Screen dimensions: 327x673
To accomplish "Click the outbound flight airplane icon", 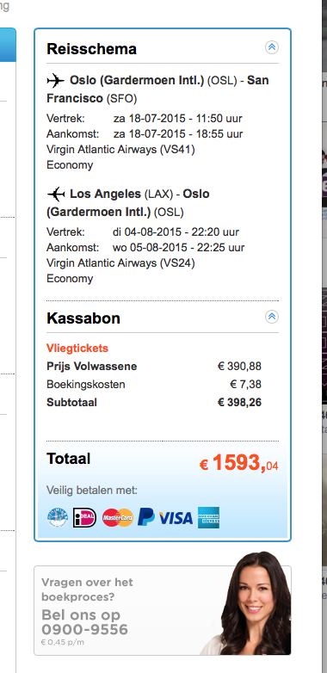I will click(x=55, y=80).
